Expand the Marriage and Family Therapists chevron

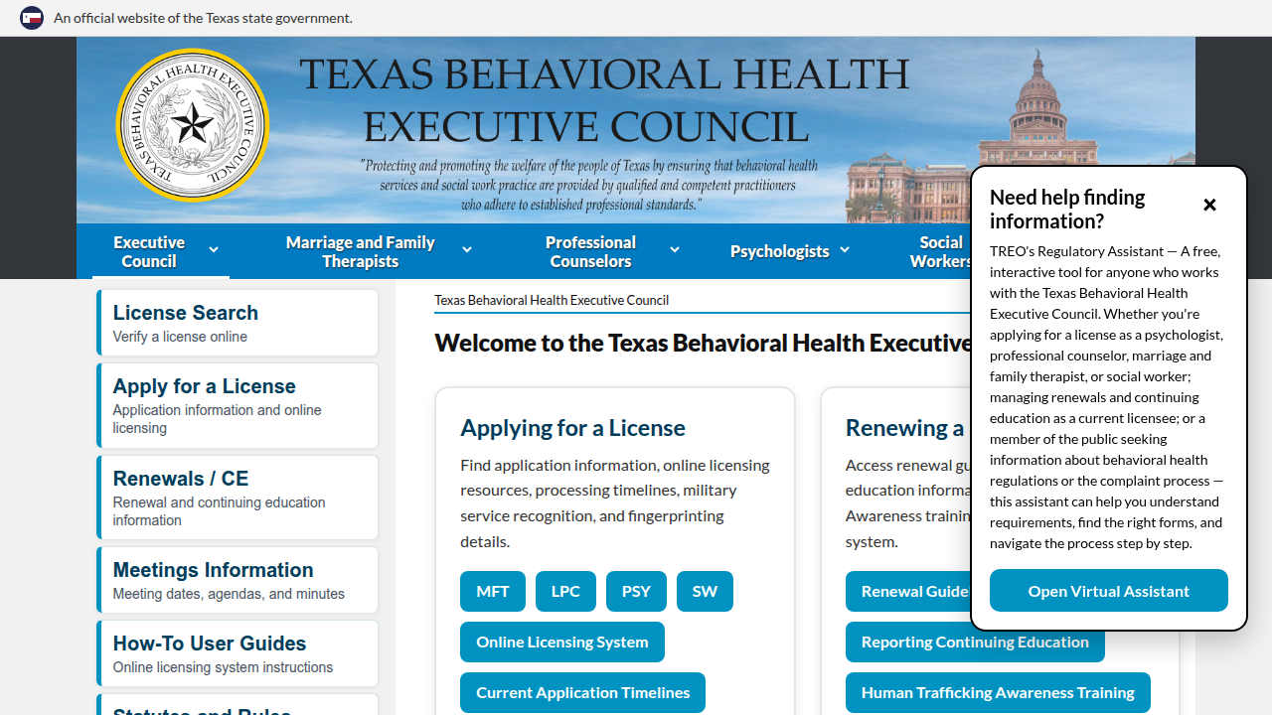(467, 250)
